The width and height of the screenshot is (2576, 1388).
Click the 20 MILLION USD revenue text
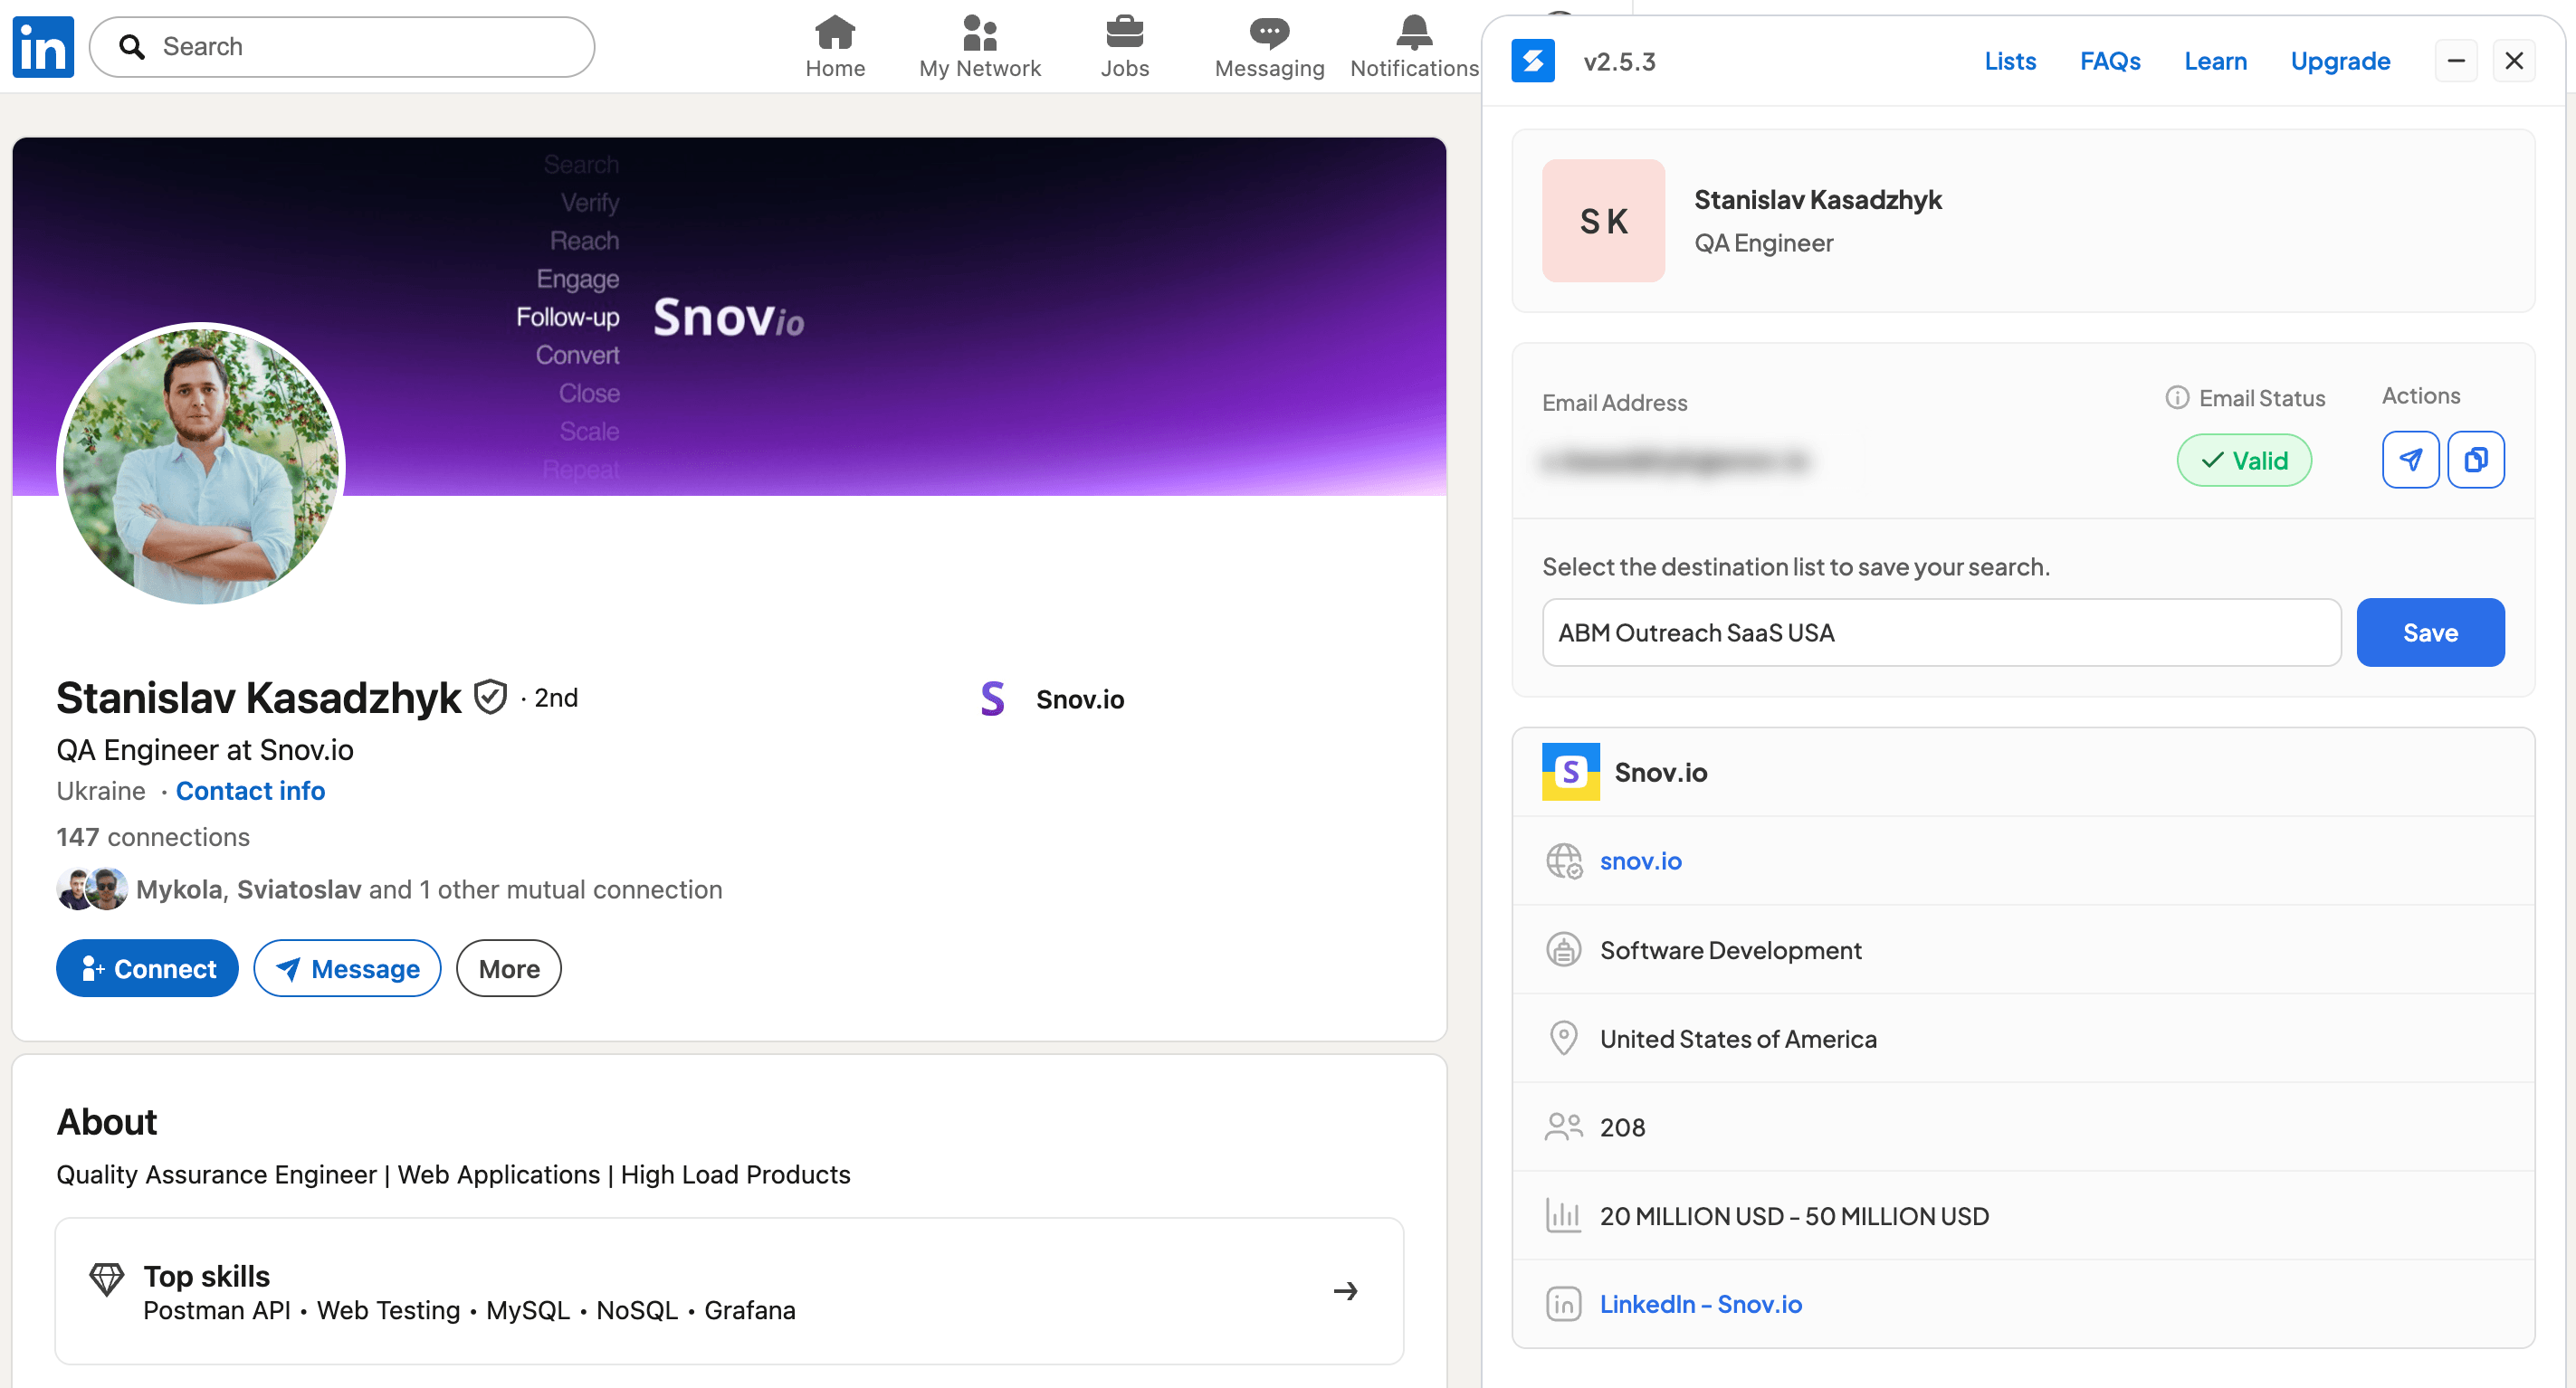[1794, 1215]
